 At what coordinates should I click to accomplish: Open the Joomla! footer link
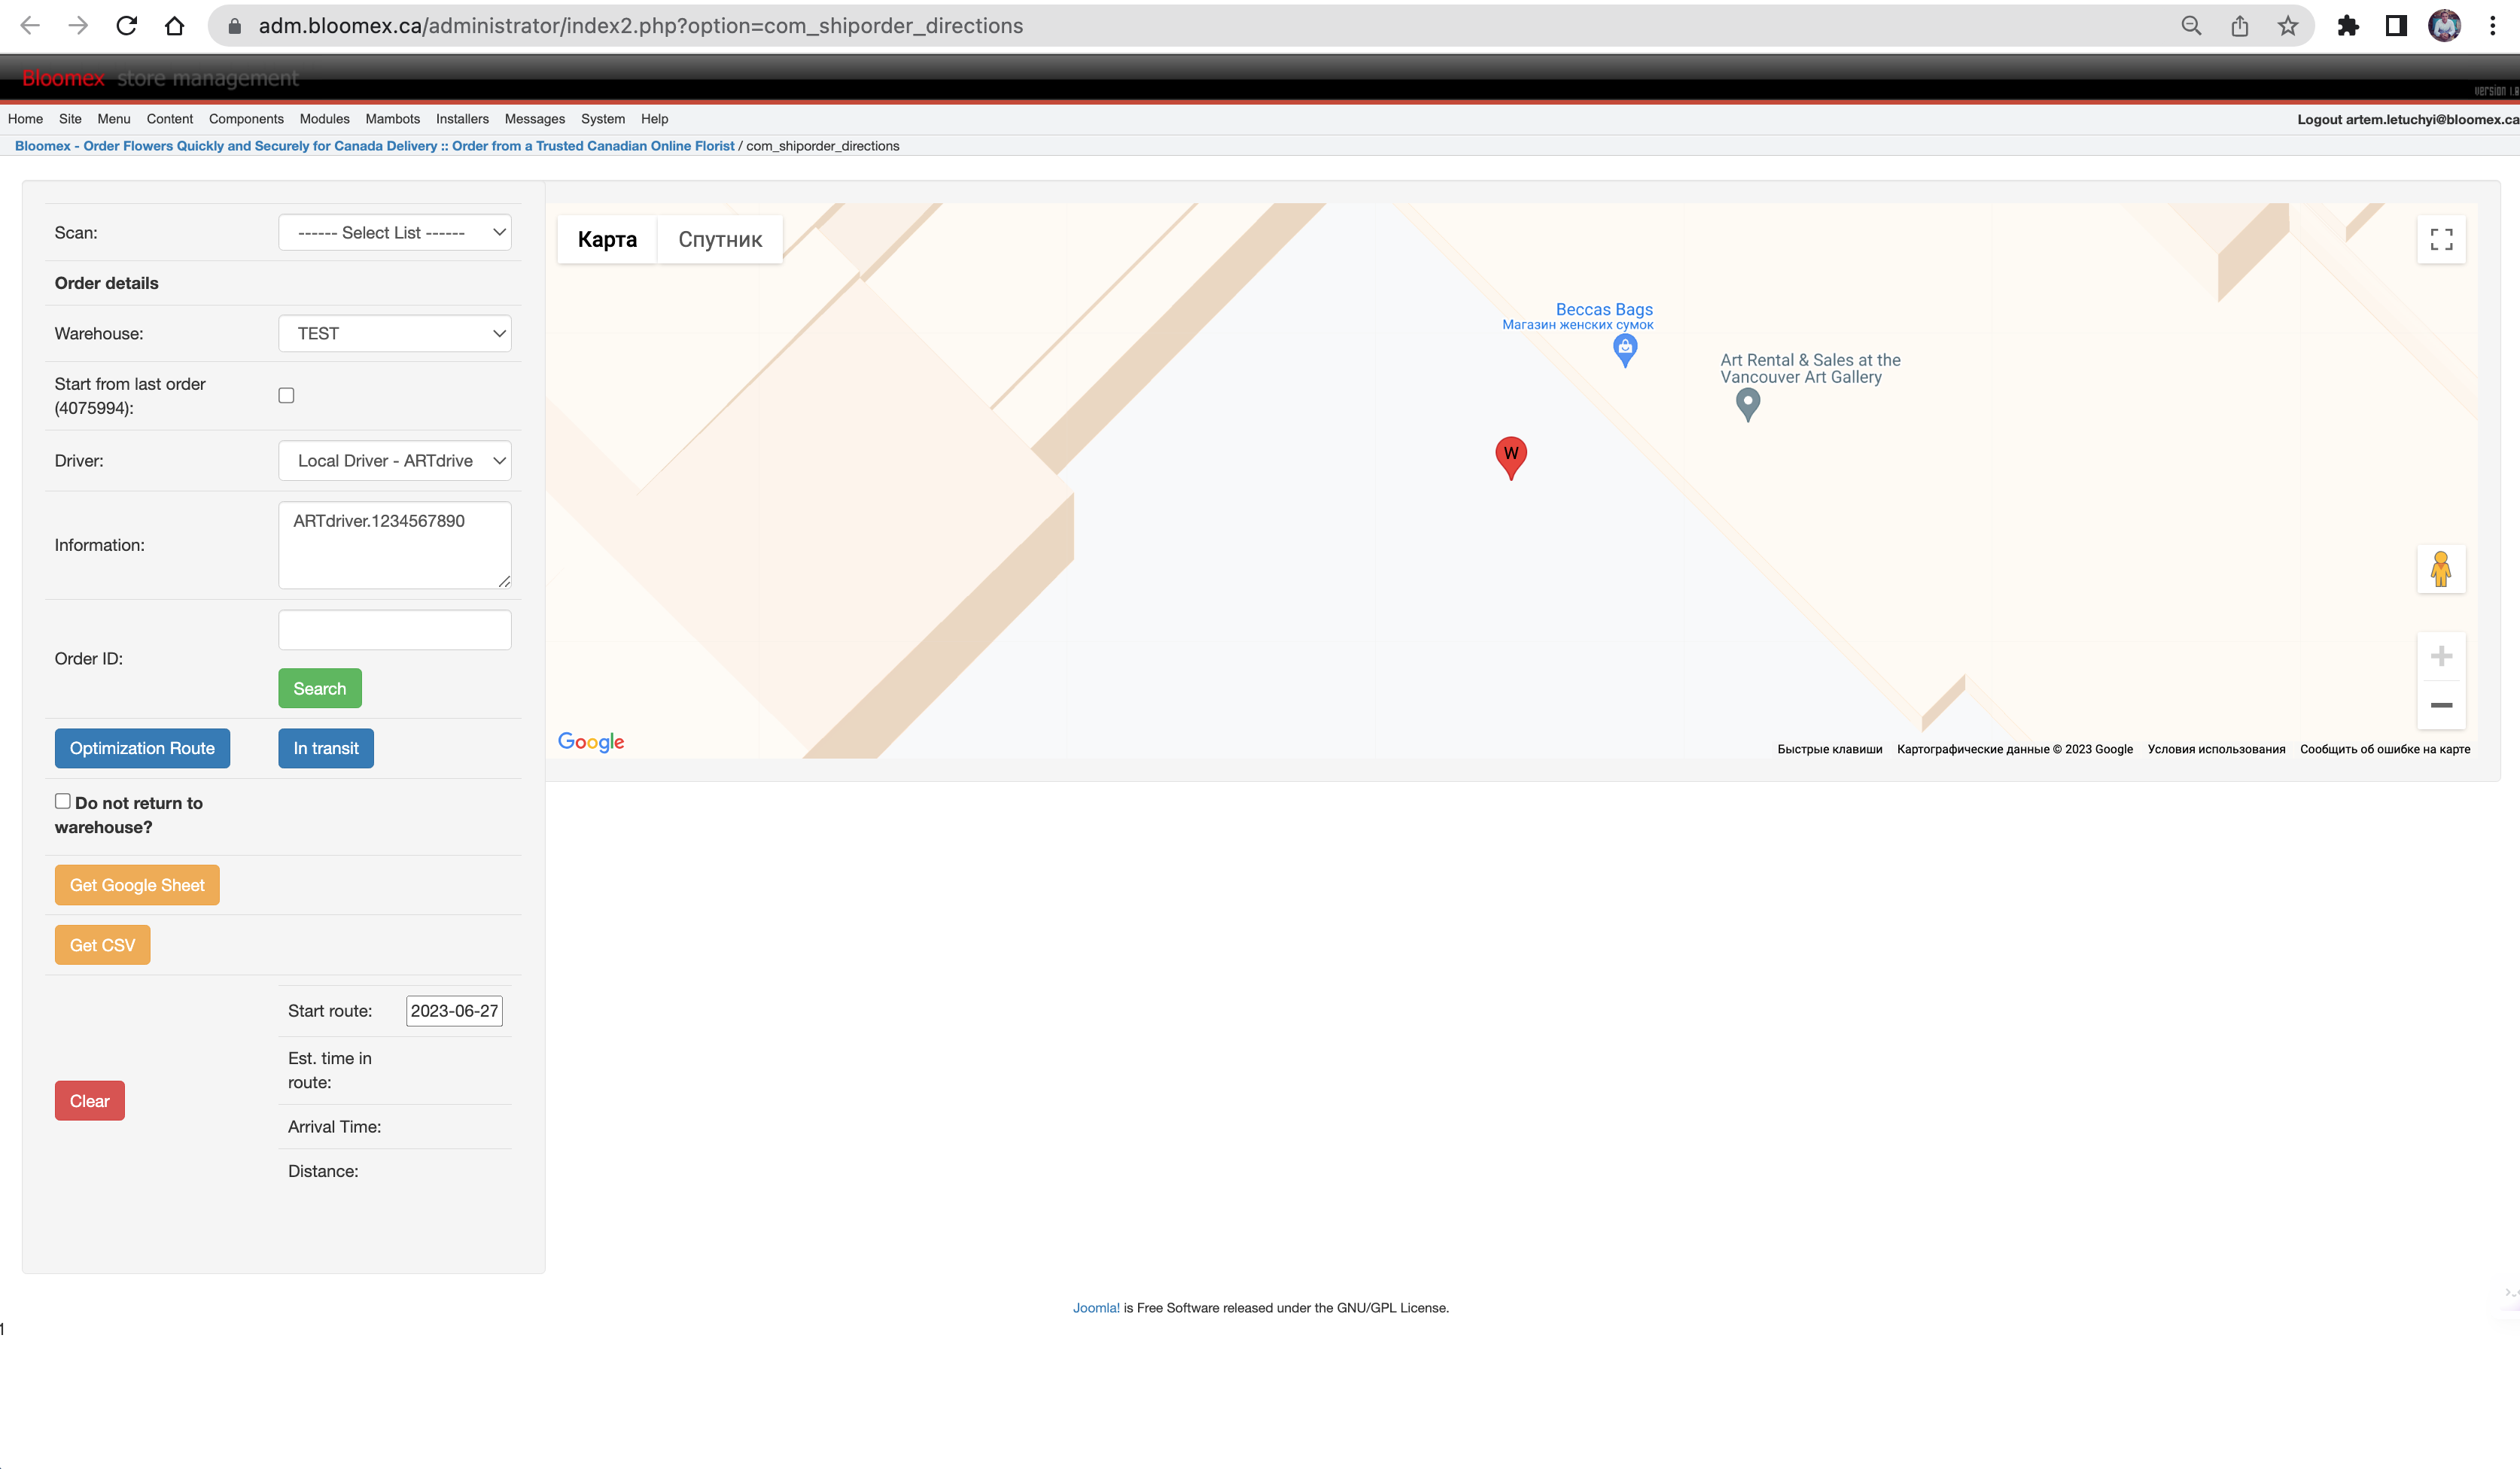pyautogui.click(x=1096, y=1308)
